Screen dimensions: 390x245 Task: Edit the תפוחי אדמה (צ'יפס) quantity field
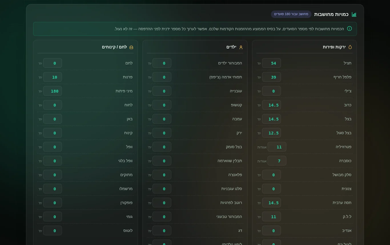[162, 77]
